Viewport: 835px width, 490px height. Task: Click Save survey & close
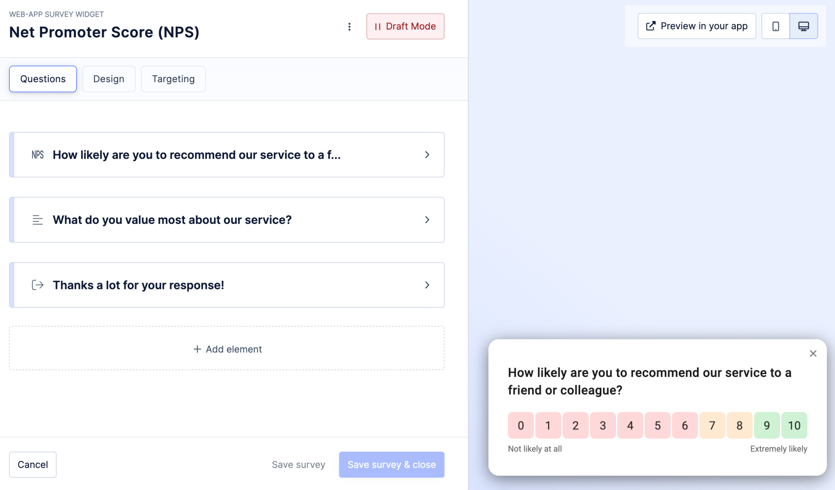click(391, 464)
